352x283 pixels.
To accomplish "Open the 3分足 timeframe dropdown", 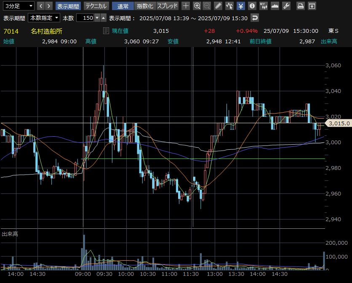I will [18, 6].
